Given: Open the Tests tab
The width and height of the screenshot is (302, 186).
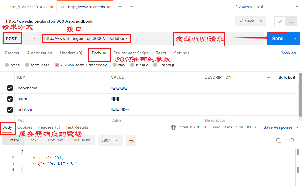Looking at the screenshot, I should point(161,53).
